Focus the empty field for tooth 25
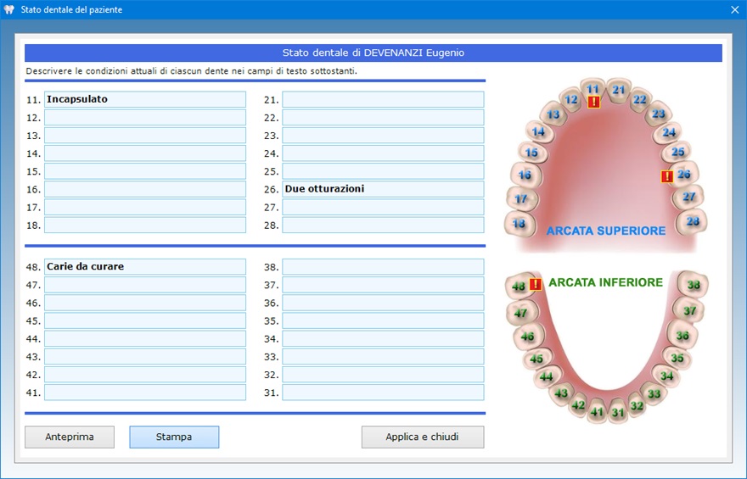This screenshot has height=479, width=747. (x=383, y=171)
